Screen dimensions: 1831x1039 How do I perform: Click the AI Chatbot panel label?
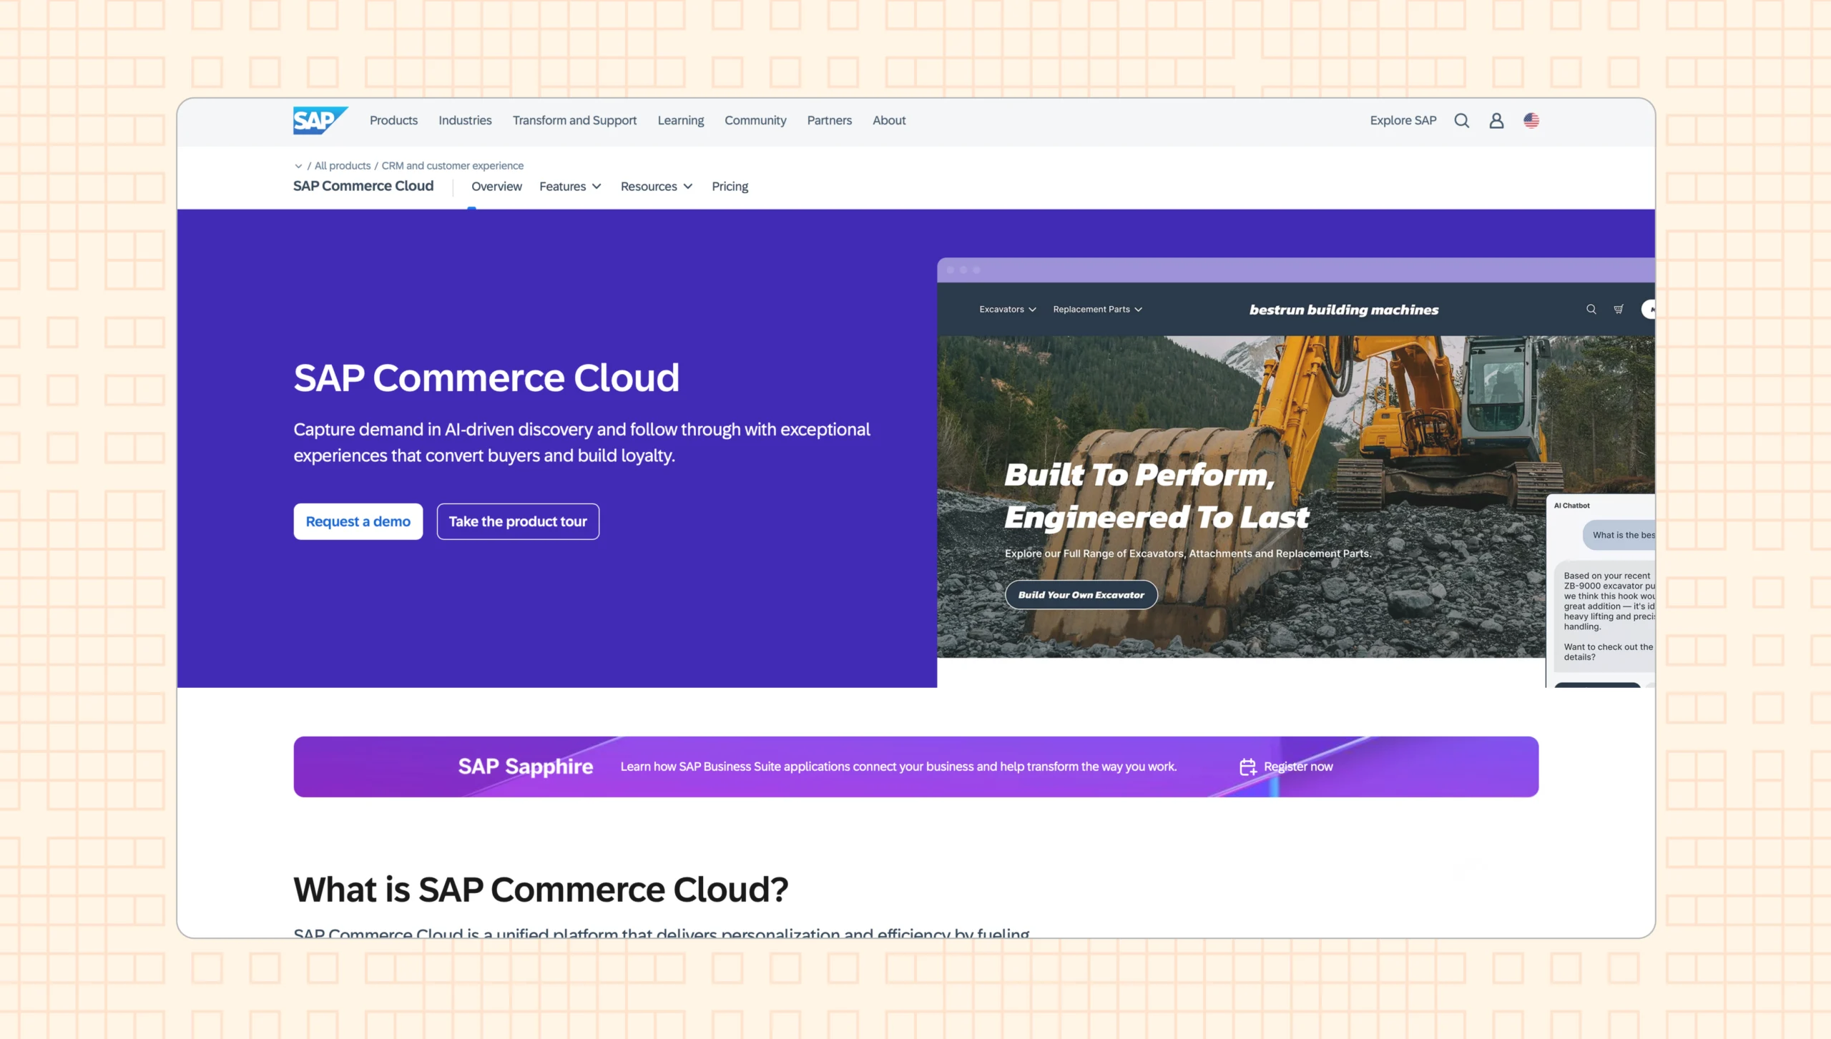1571,506
